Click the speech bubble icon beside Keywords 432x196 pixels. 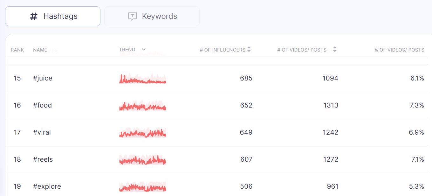(x=132, y=16)
